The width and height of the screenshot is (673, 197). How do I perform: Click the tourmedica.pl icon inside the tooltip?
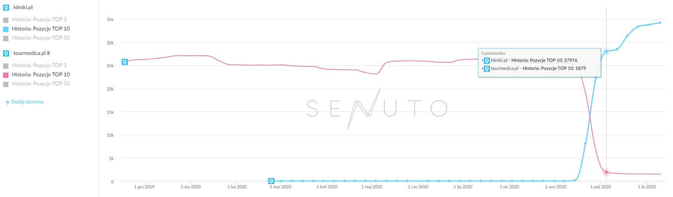click(x=487, y=69)
